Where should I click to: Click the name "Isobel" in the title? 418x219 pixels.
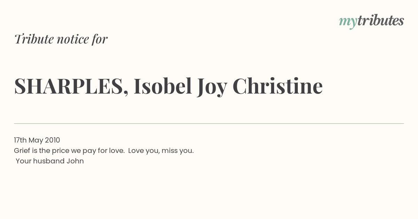[163, 86]
